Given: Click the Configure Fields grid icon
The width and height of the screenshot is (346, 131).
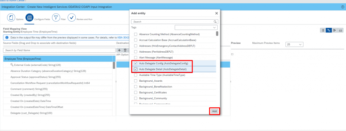Looking at the screenshot, I should [x=29, y=18].
